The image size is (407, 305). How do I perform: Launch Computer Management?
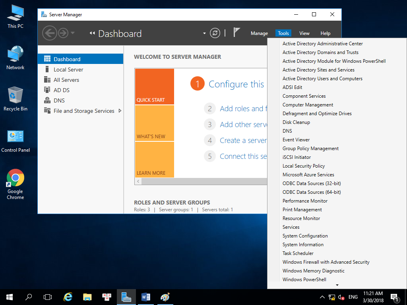pos(308,105)
